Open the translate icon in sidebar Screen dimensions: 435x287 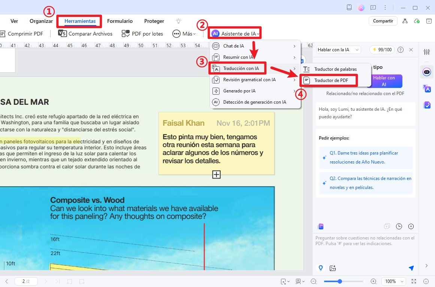pyautogui.click(x=427, y=89)
